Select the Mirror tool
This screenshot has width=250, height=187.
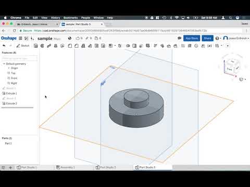click(119, 46)
